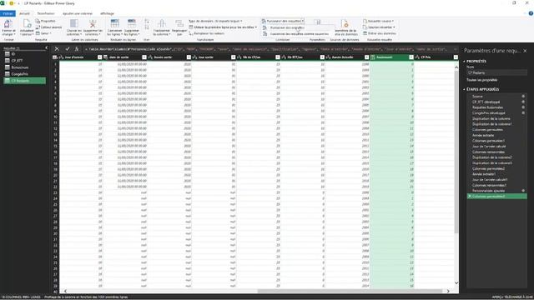Viewport: 534px width, 300px height.
Task: Confirm the formula with the checkmark
Action: click(x=67, y=49)
